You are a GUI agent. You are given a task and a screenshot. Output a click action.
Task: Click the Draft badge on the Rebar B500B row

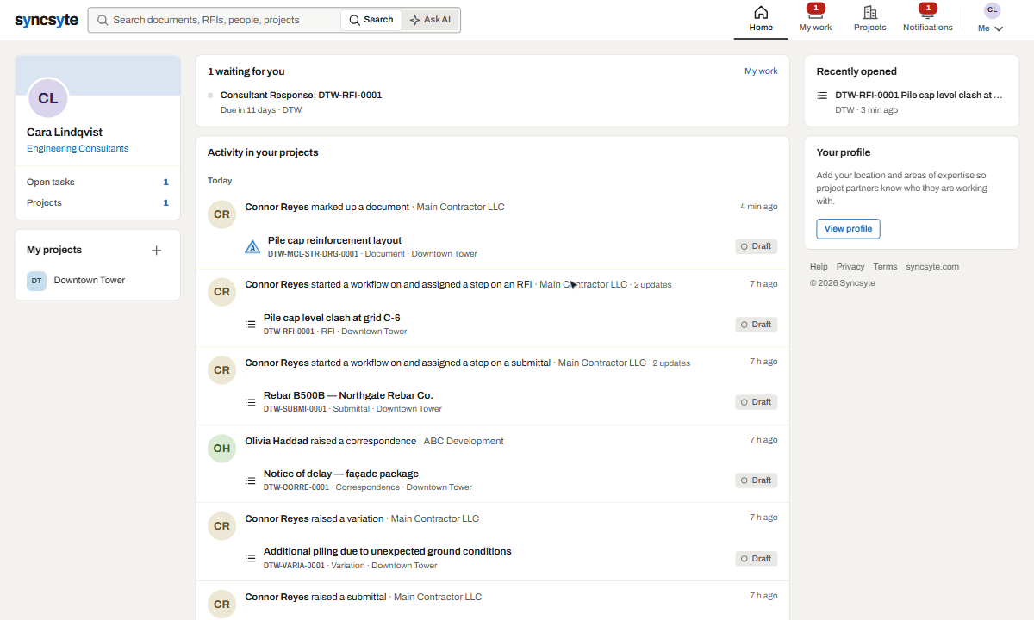coord(757,402)
